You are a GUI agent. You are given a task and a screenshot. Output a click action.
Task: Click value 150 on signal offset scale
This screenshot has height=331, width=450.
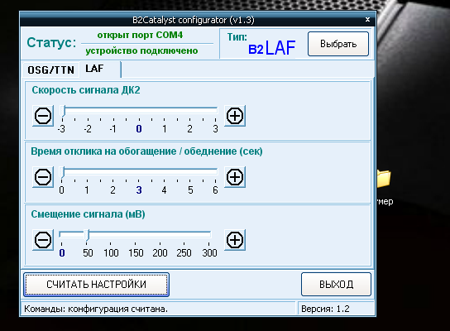136,253
